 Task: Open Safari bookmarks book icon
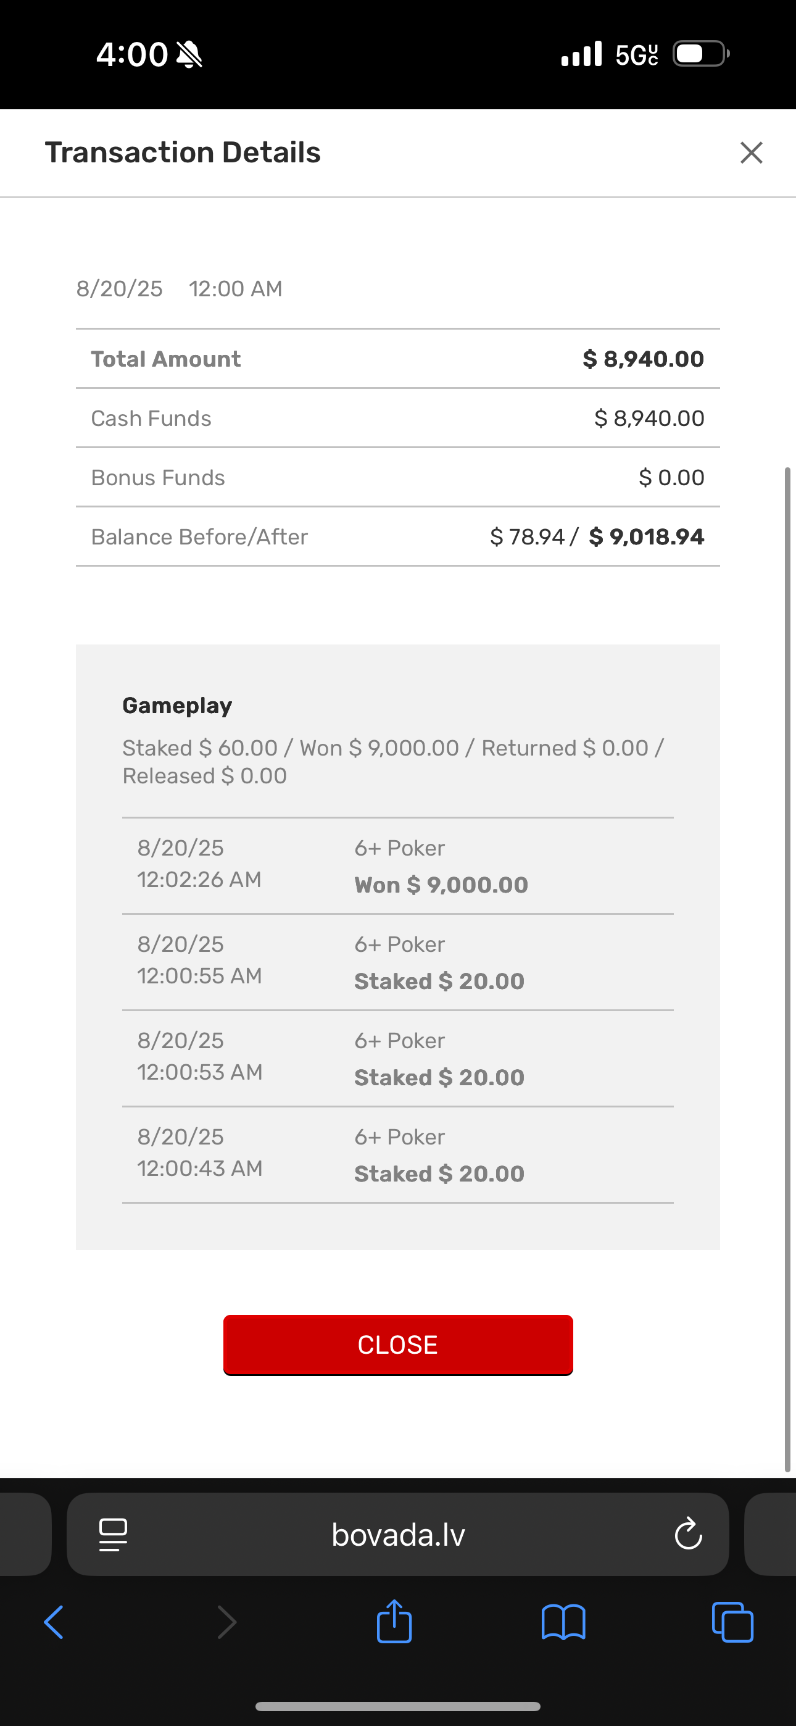[563, 1622]
